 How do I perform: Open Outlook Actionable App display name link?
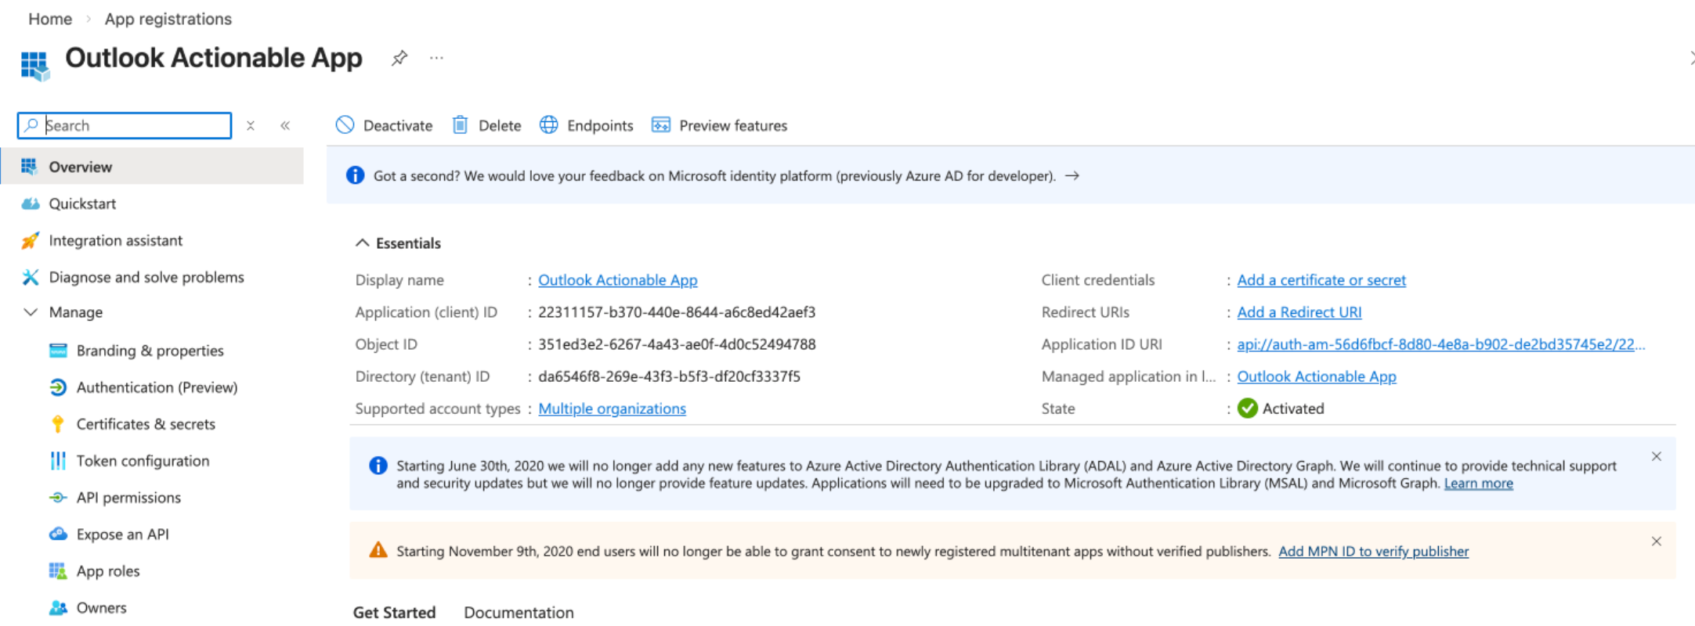617,280
